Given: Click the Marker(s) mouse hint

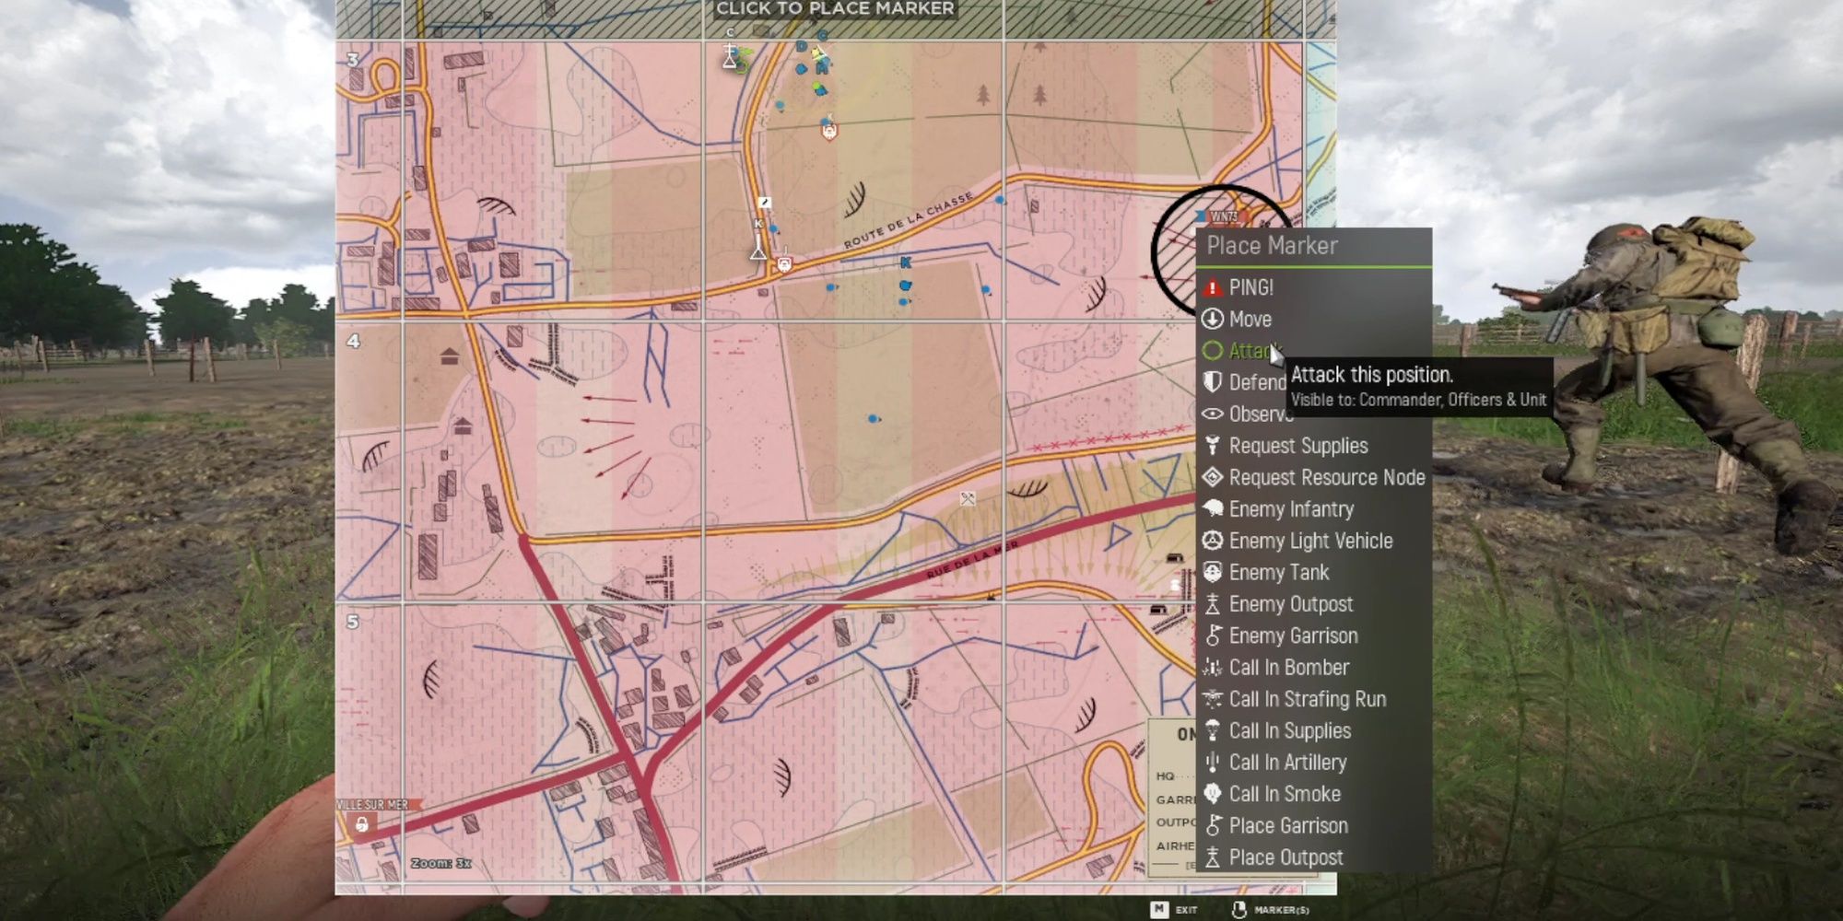Looking at the screenshot, I should (1270, 910).
